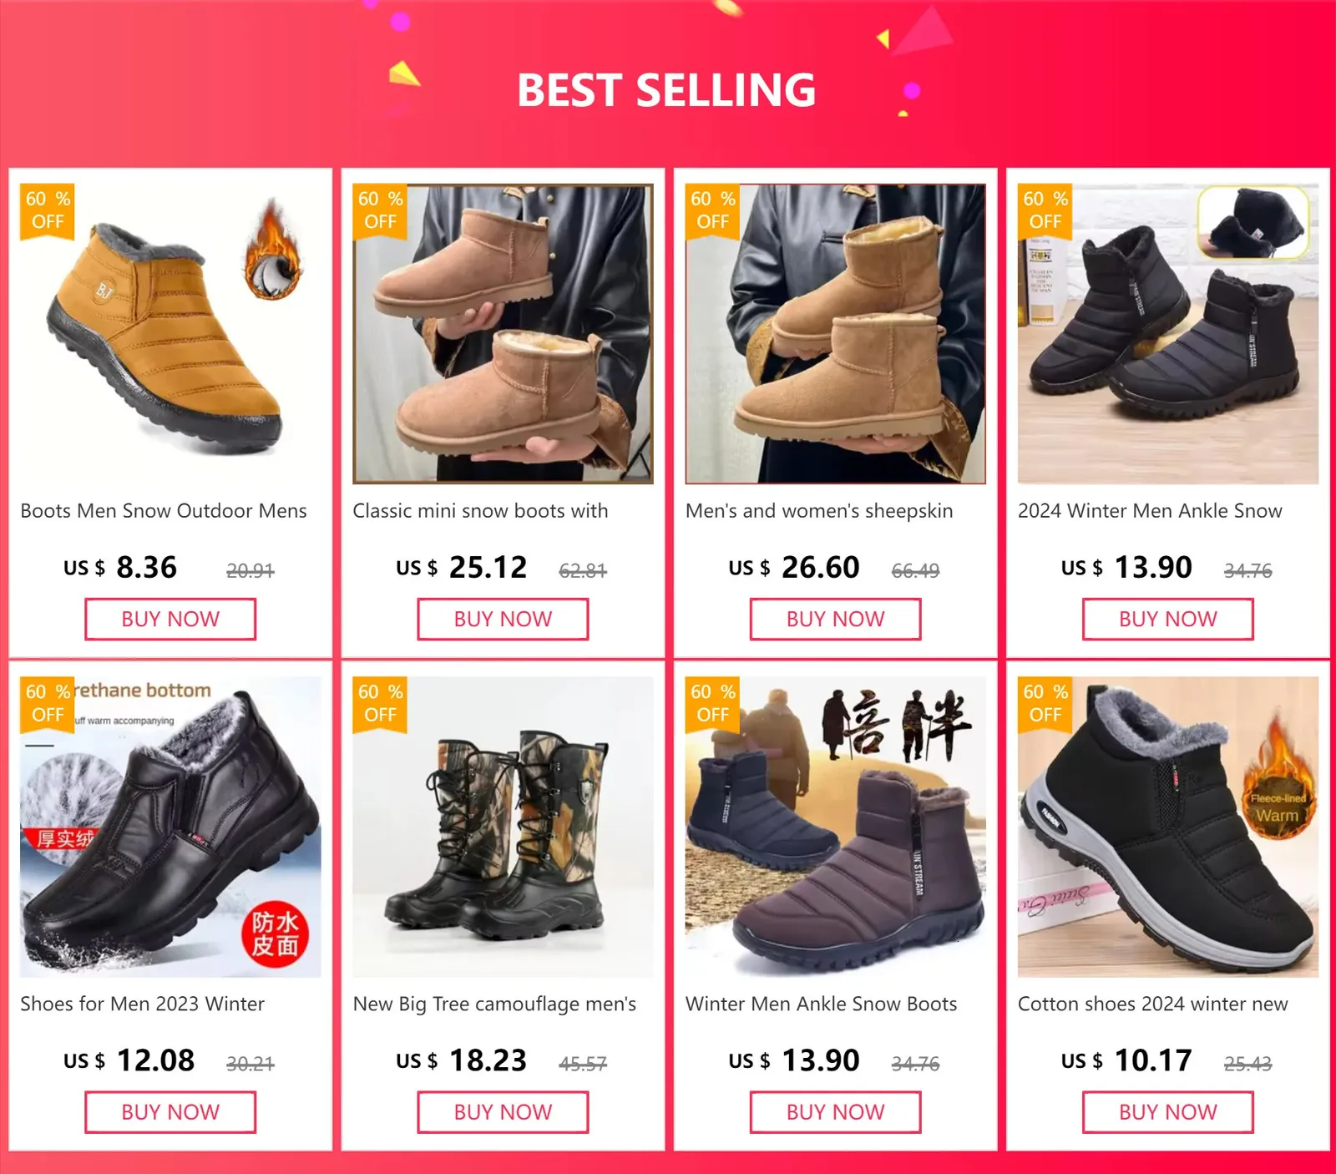Open the Classic mini snow boots product photo
This screenshot has width=1336, height=1174.
(503, 334)
